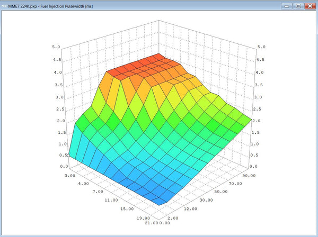Minimize the Fuel Injection Pulsewidth window

click(x=288, y=5)
